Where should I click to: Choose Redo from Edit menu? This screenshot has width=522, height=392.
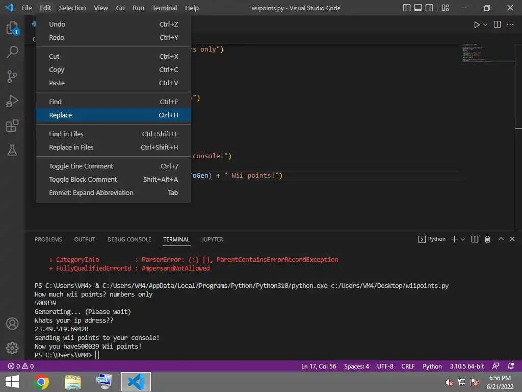[x=113, y=37]
